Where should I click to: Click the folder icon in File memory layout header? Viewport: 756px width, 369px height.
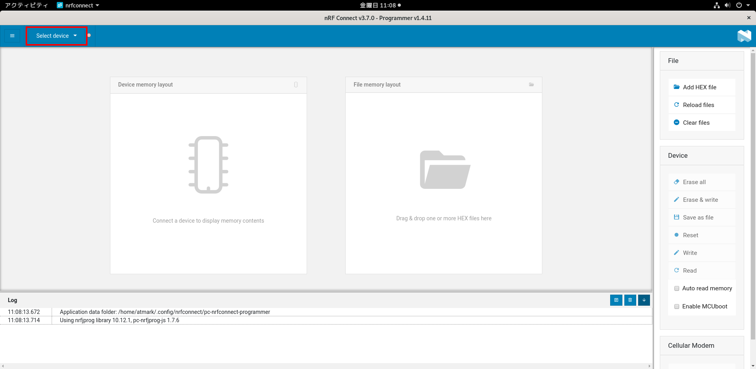point(531,85)
